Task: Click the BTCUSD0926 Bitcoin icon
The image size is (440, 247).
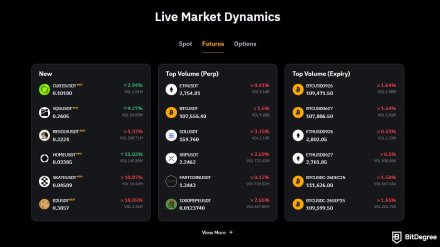Action: (x=298, y=89)
